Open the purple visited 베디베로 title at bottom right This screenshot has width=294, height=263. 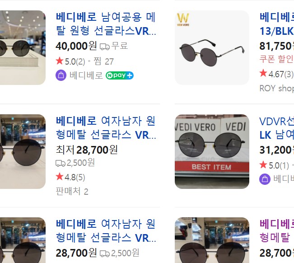[276, 230]
